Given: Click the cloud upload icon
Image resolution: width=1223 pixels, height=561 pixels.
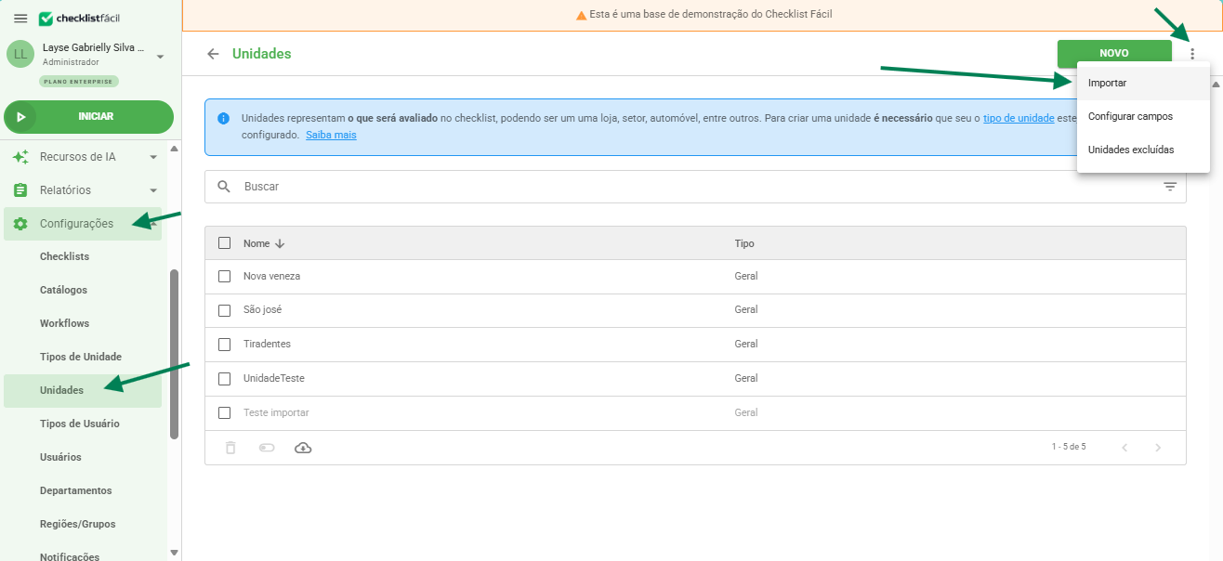Looking at the screenshot, I should (x=303, y=448).
